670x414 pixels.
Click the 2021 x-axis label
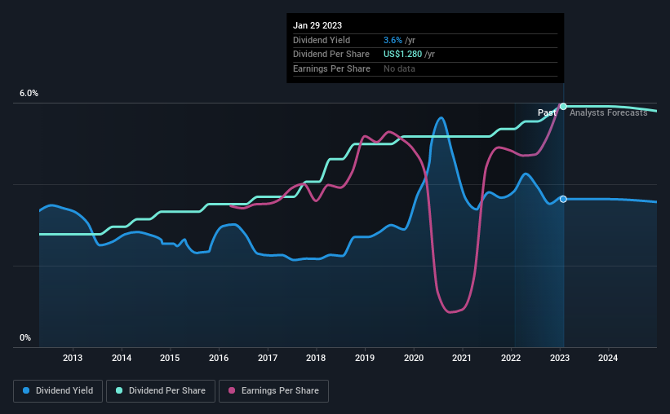point(462,358)
